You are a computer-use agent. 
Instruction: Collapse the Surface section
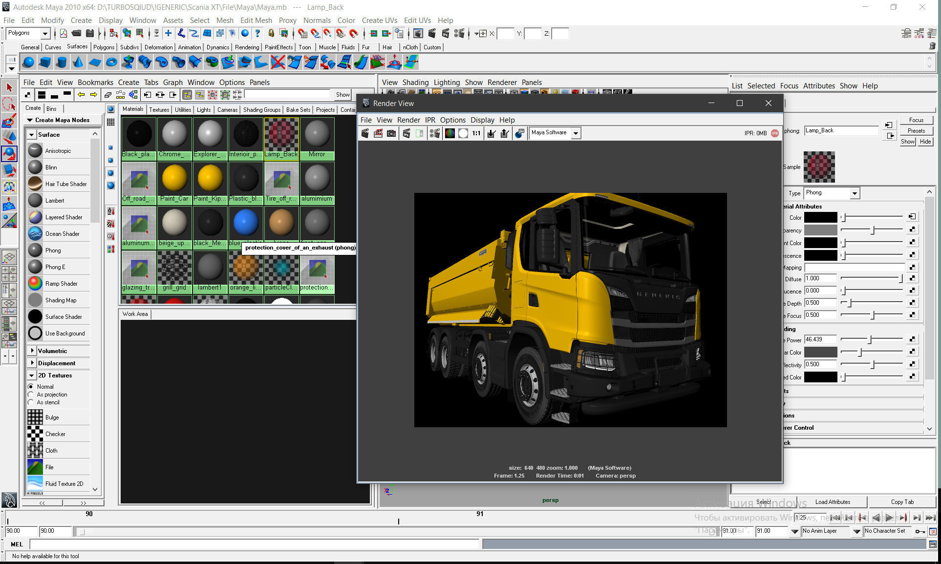(x=32, y=134)
